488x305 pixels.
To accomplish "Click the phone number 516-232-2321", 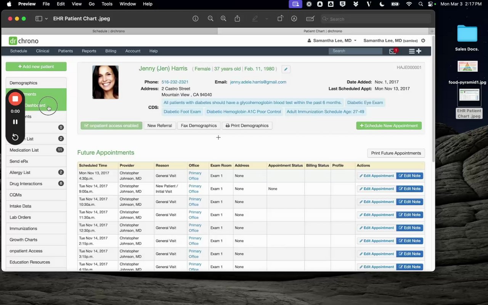I will click(175, 82).
